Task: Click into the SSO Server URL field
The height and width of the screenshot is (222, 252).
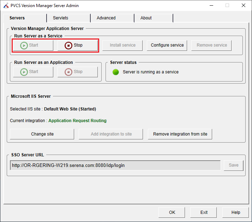Action: (115, 165)
